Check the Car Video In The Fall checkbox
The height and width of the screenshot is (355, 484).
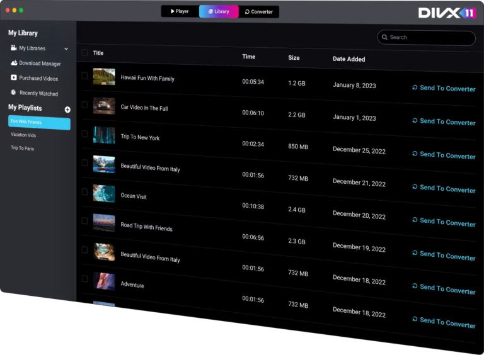point(84,104)
